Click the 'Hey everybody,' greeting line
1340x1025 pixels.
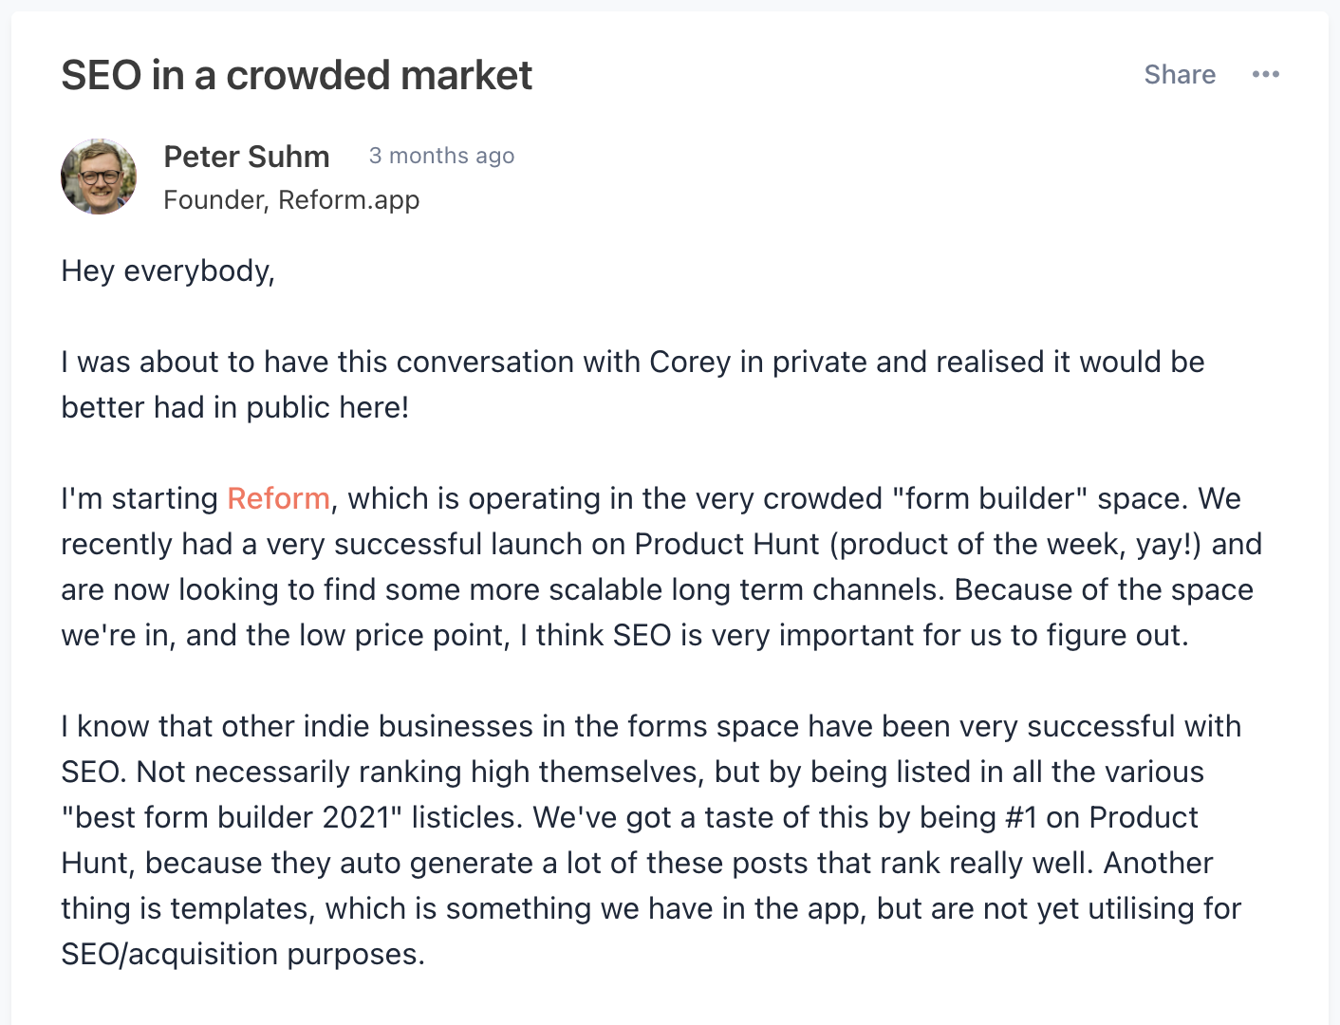pos(168,271)
